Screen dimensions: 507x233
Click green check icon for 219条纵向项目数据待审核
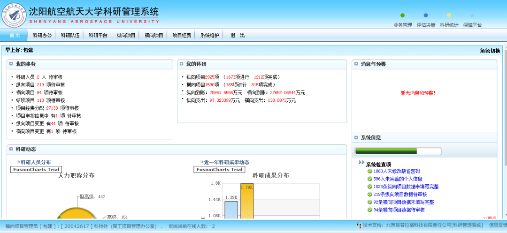point(370,194)
